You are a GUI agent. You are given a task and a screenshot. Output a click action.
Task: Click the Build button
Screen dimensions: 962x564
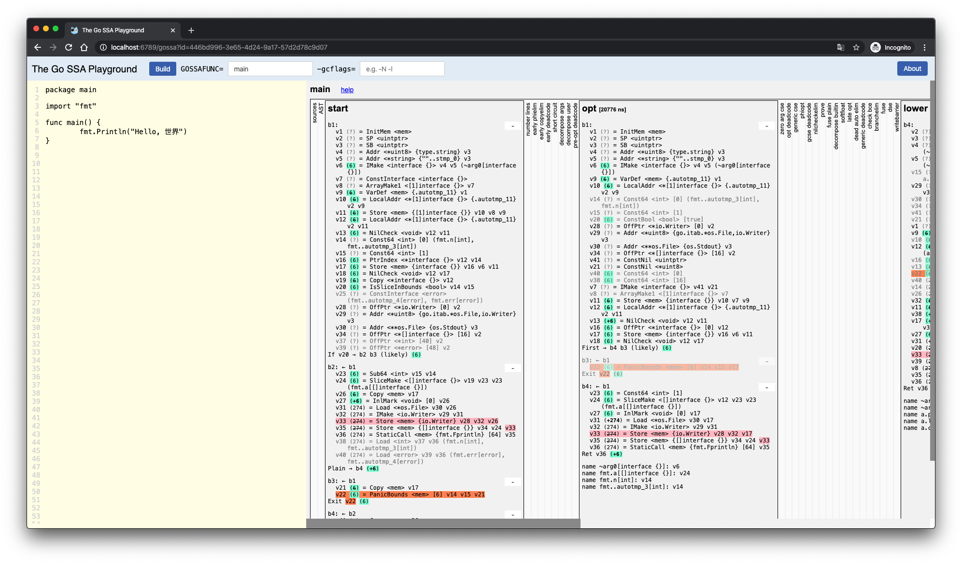click(x=163, y=69)
